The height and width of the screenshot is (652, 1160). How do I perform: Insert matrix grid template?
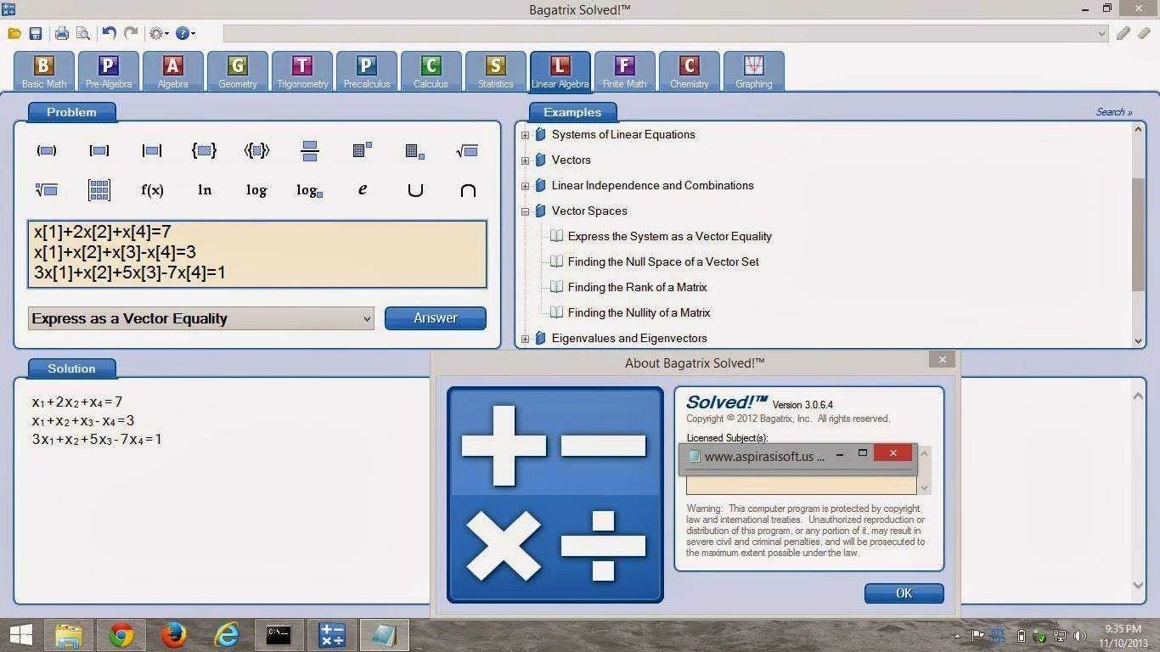click(99, 190)
